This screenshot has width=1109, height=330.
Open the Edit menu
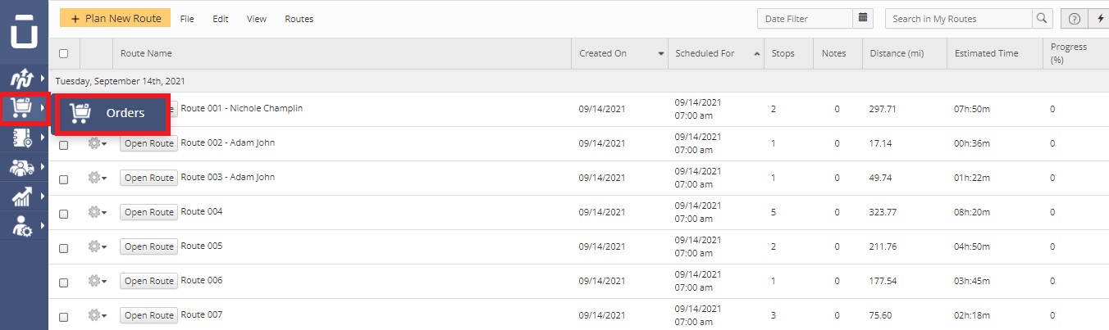point(221,19)
